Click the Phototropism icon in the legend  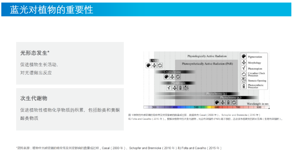click(244, 68)
